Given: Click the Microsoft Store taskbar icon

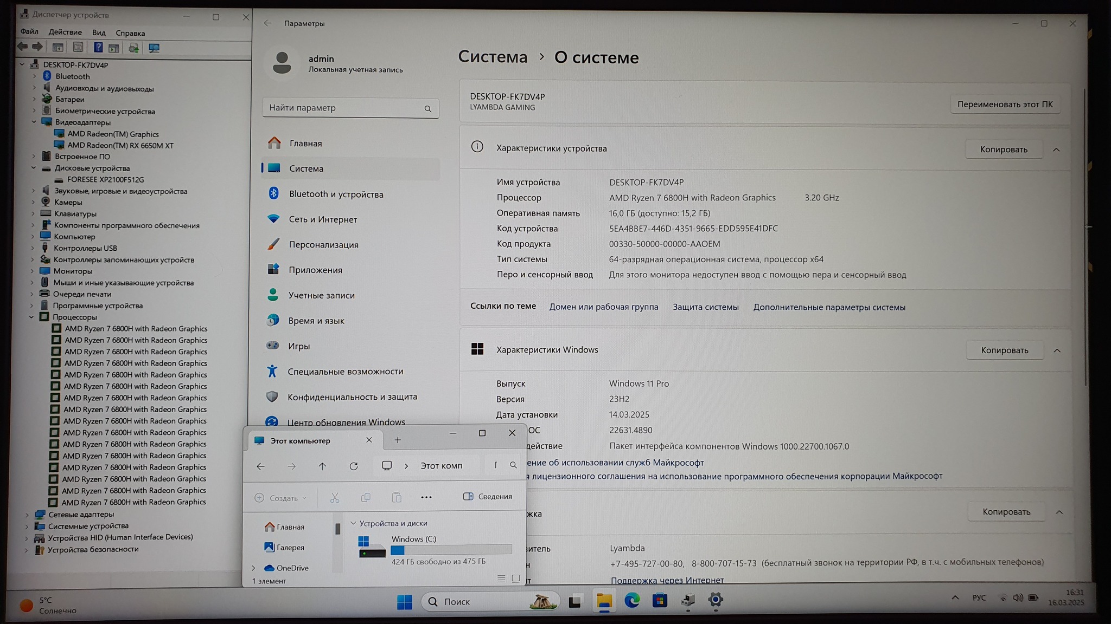Looking at the screenshot, I should pos(660,600).
